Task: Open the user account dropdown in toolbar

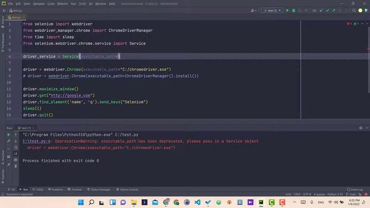Action: point(253,10)
